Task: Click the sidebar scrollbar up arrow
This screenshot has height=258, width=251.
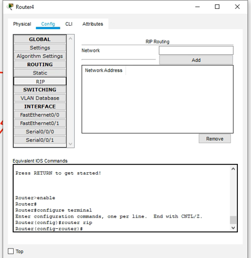Action: tap(71, 39)
